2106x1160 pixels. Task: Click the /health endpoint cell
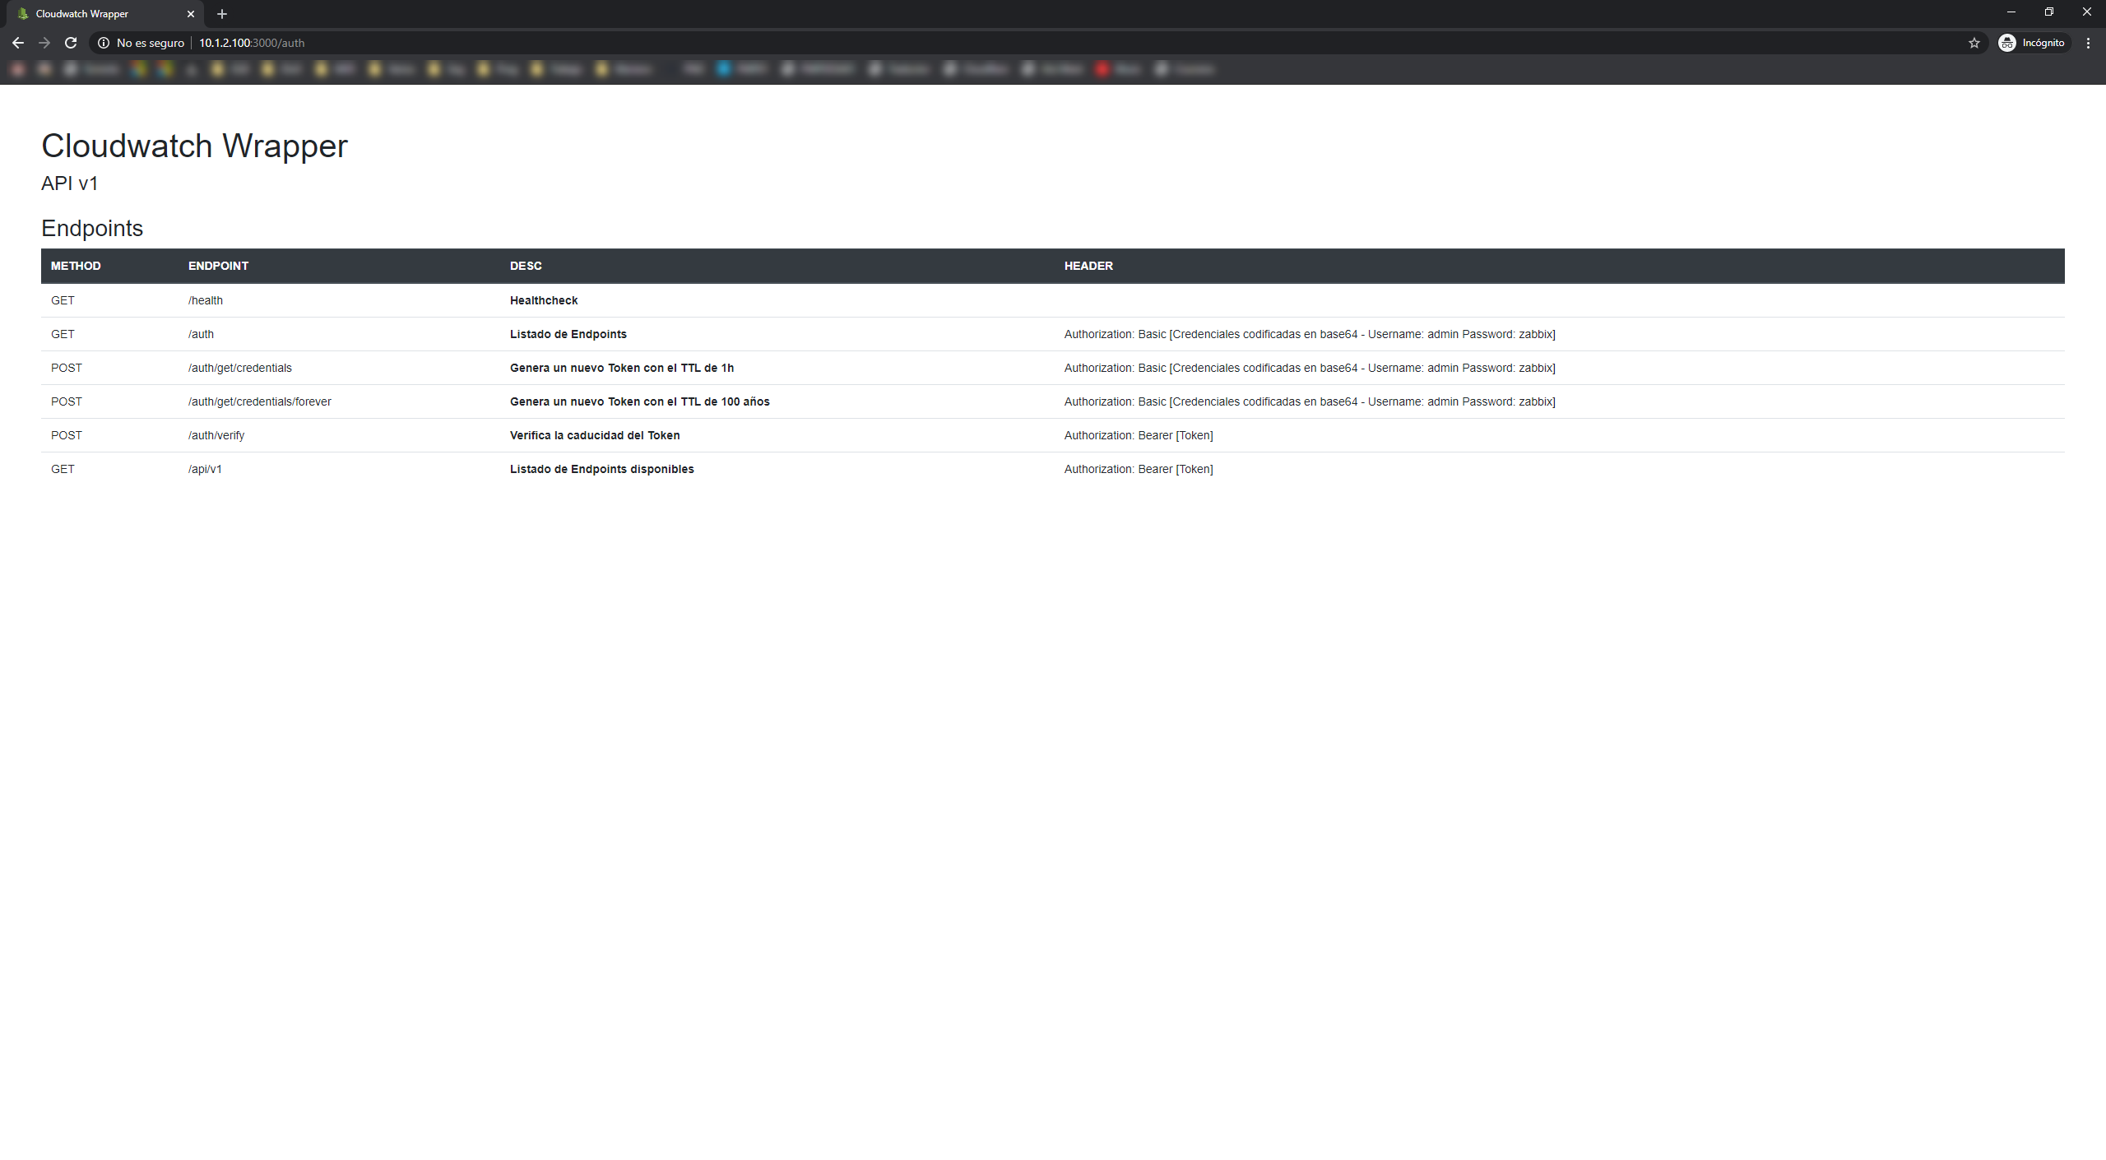pyautogui.click(x=206, y=300)
